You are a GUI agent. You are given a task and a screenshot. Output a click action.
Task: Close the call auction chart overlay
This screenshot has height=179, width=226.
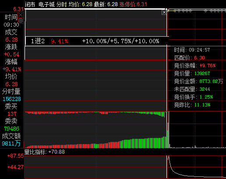pyautogui.click(x=164, y=12)
